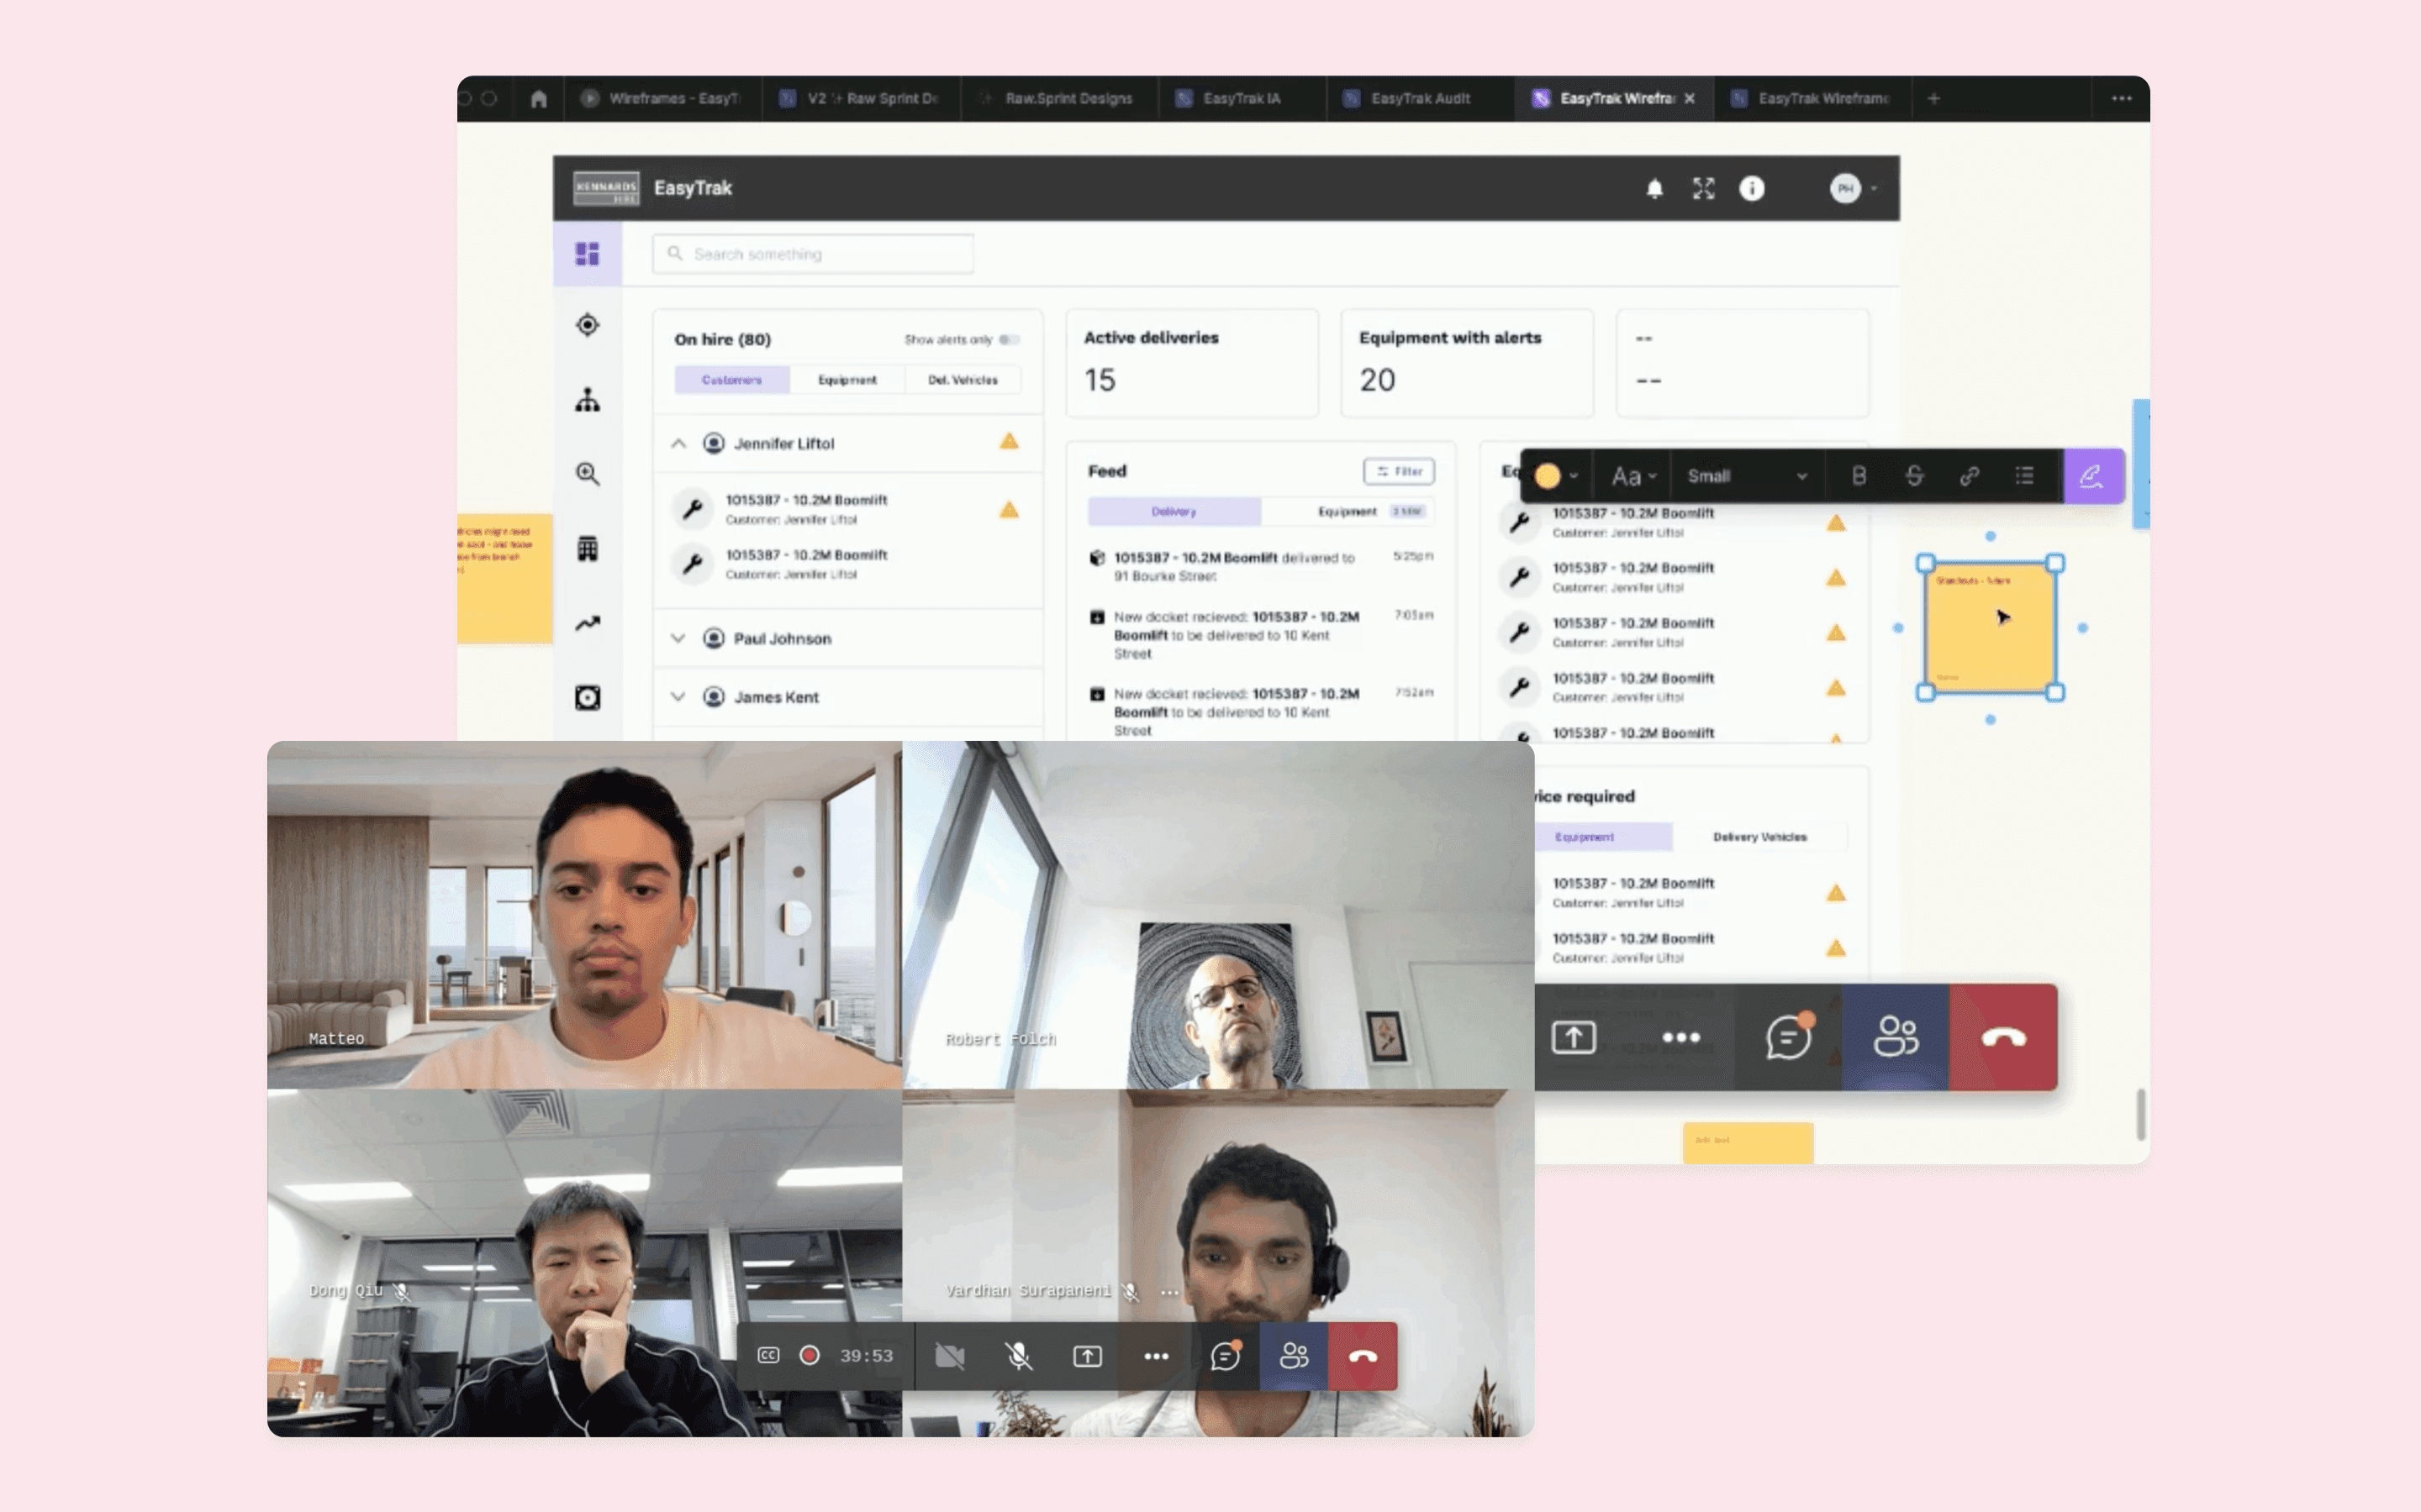Open the chat icon in the small call bar
The height and width of the screenshot is (1512, 2421).
[x=1225, y=1356]
